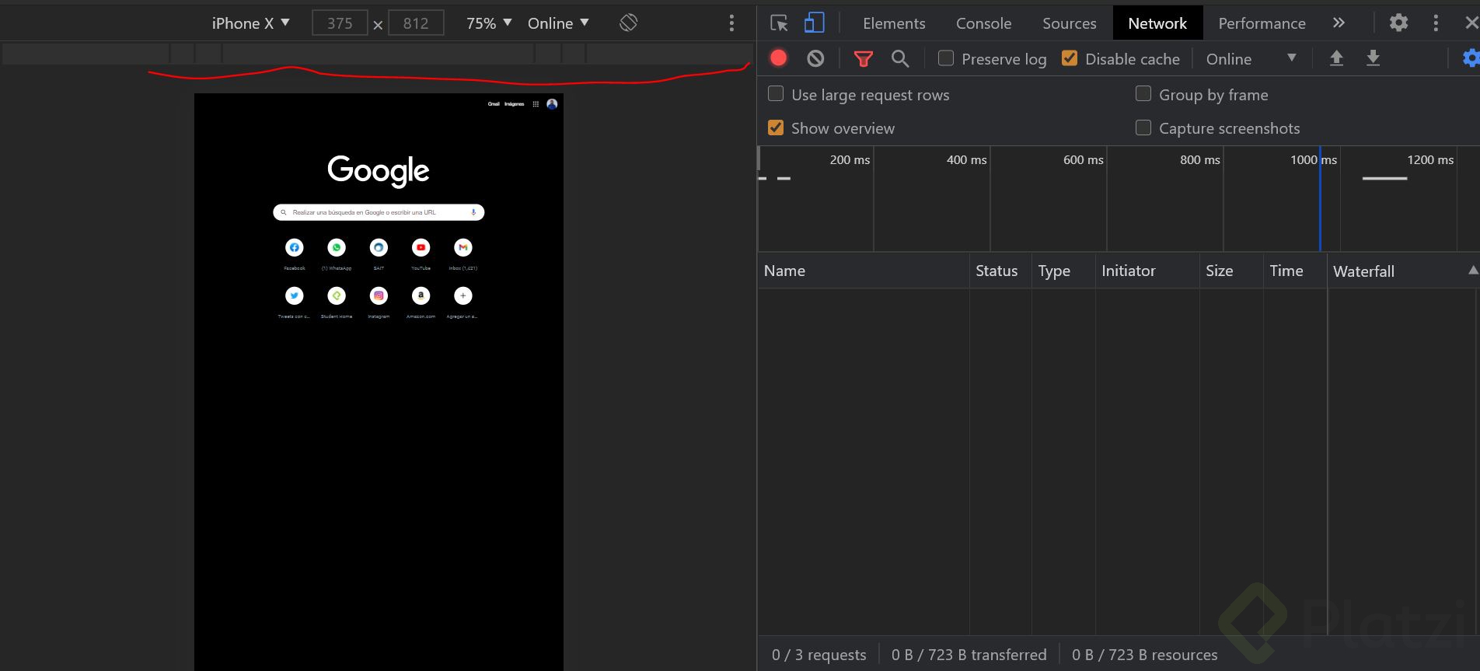1480x671 pixels.
Task: Clear the network log
Action: click(815, 58)
